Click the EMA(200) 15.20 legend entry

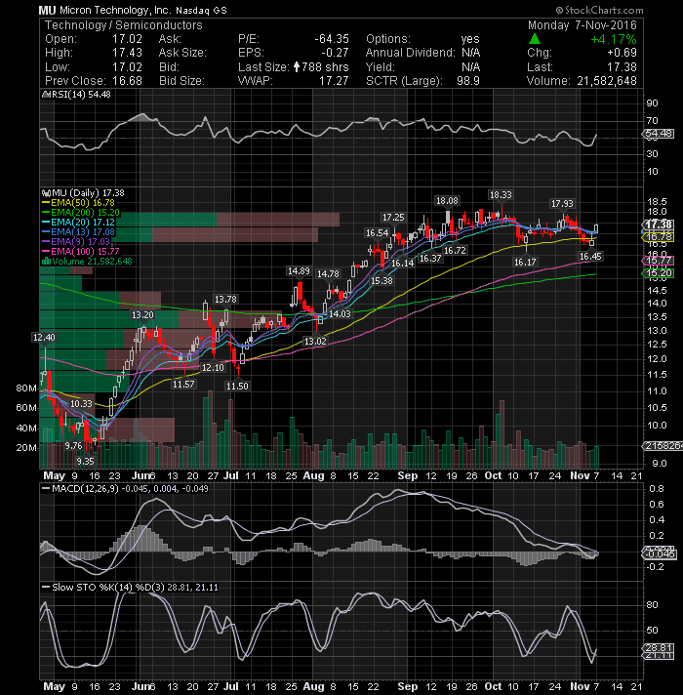coord(85,213)
